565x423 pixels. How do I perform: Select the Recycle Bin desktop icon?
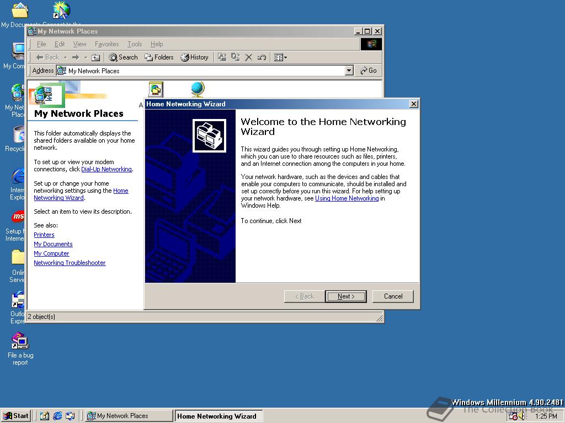tap(14, 139)
